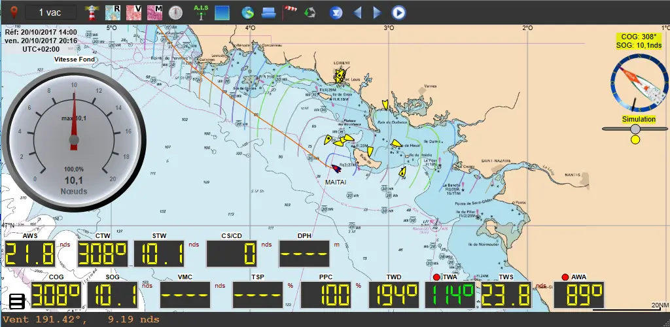Click the COG/SOG yellow info label
Image resolution: width=670 pixels, height=327 pixels.
[639, 41]
